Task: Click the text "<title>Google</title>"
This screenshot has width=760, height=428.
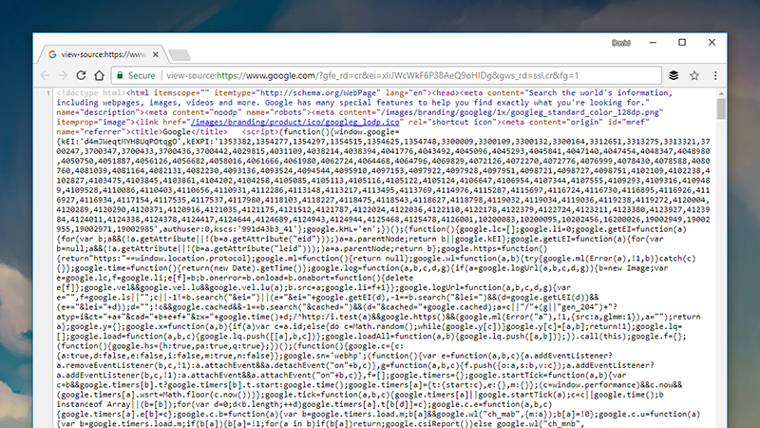Action: click(178, 131)
